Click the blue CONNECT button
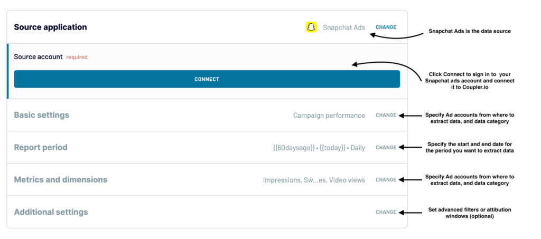The height and width of the screenshot is (239, 541). point(207,79)
